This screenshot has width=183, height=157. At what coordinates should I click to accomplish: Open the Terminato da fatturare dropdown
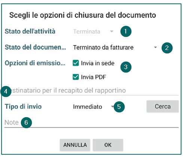coord(115,47)
